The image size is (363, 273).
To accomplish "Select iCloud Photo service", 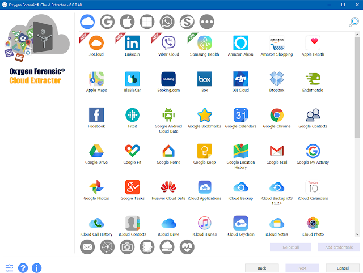I will 313,226.
